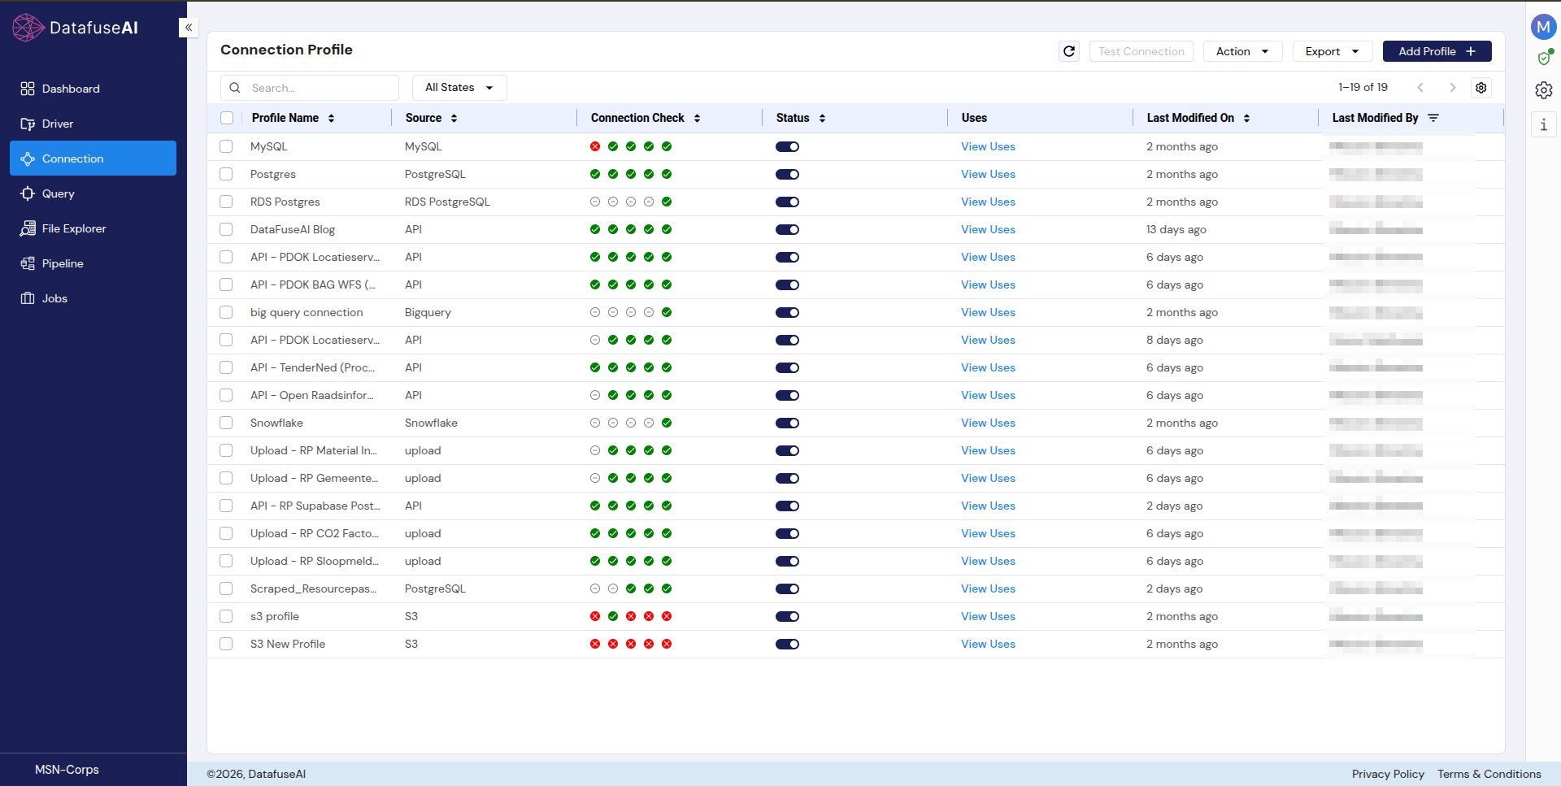1561x786 pixels.
Task: Toggle the status switch for DataFuseAI Blog
Action: (x=787, y=229)
